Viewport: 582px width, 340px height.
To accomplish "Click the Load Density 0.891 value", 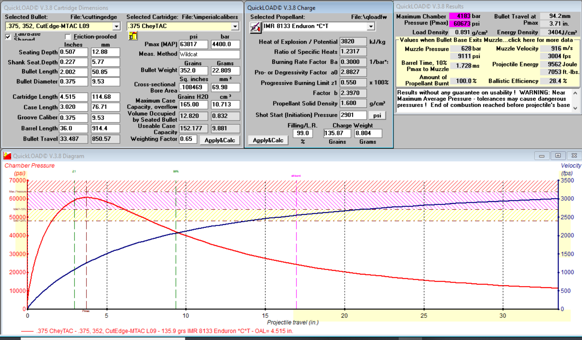I will coord(460,32).
